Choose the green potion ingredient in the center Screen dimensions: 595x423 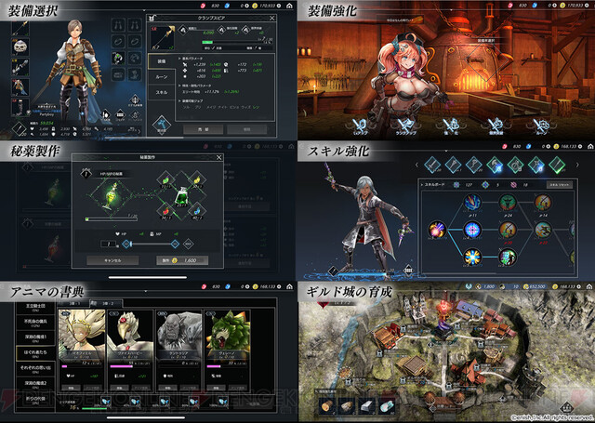pyautogui.click(x=181, y=197)
